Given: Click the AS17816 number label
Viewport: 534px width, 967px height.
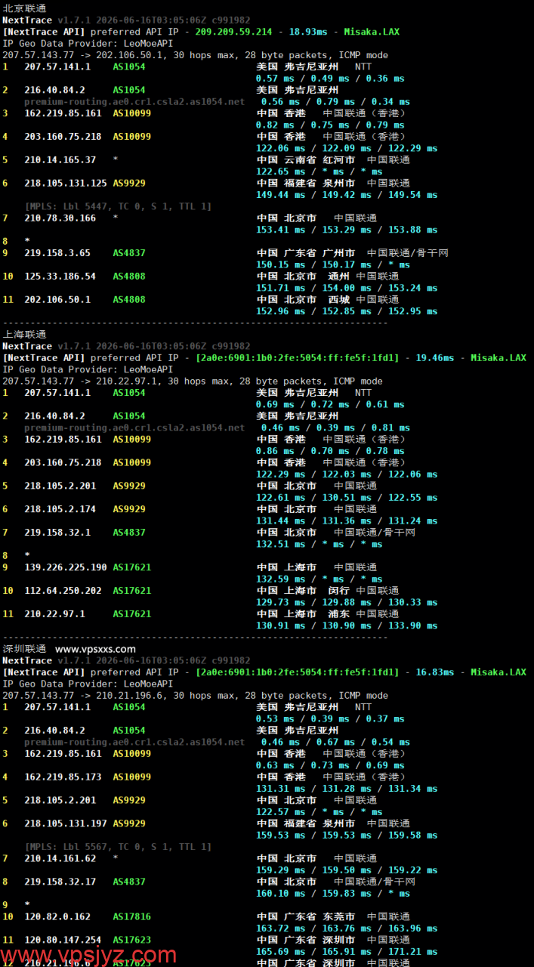Looking at the screenshot, I should (x=132, y=917).
